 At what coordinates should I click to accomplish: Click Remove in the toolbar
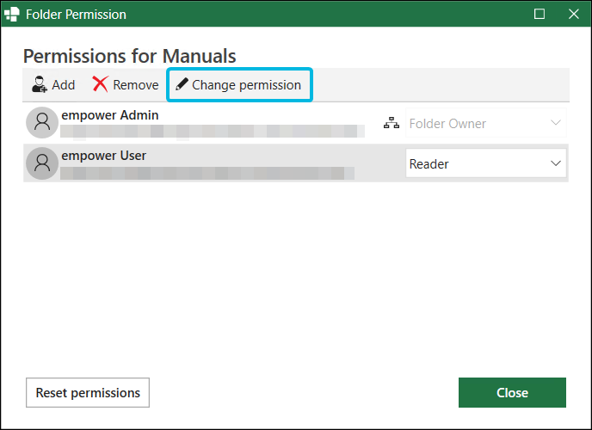click(x=126, y=85)
